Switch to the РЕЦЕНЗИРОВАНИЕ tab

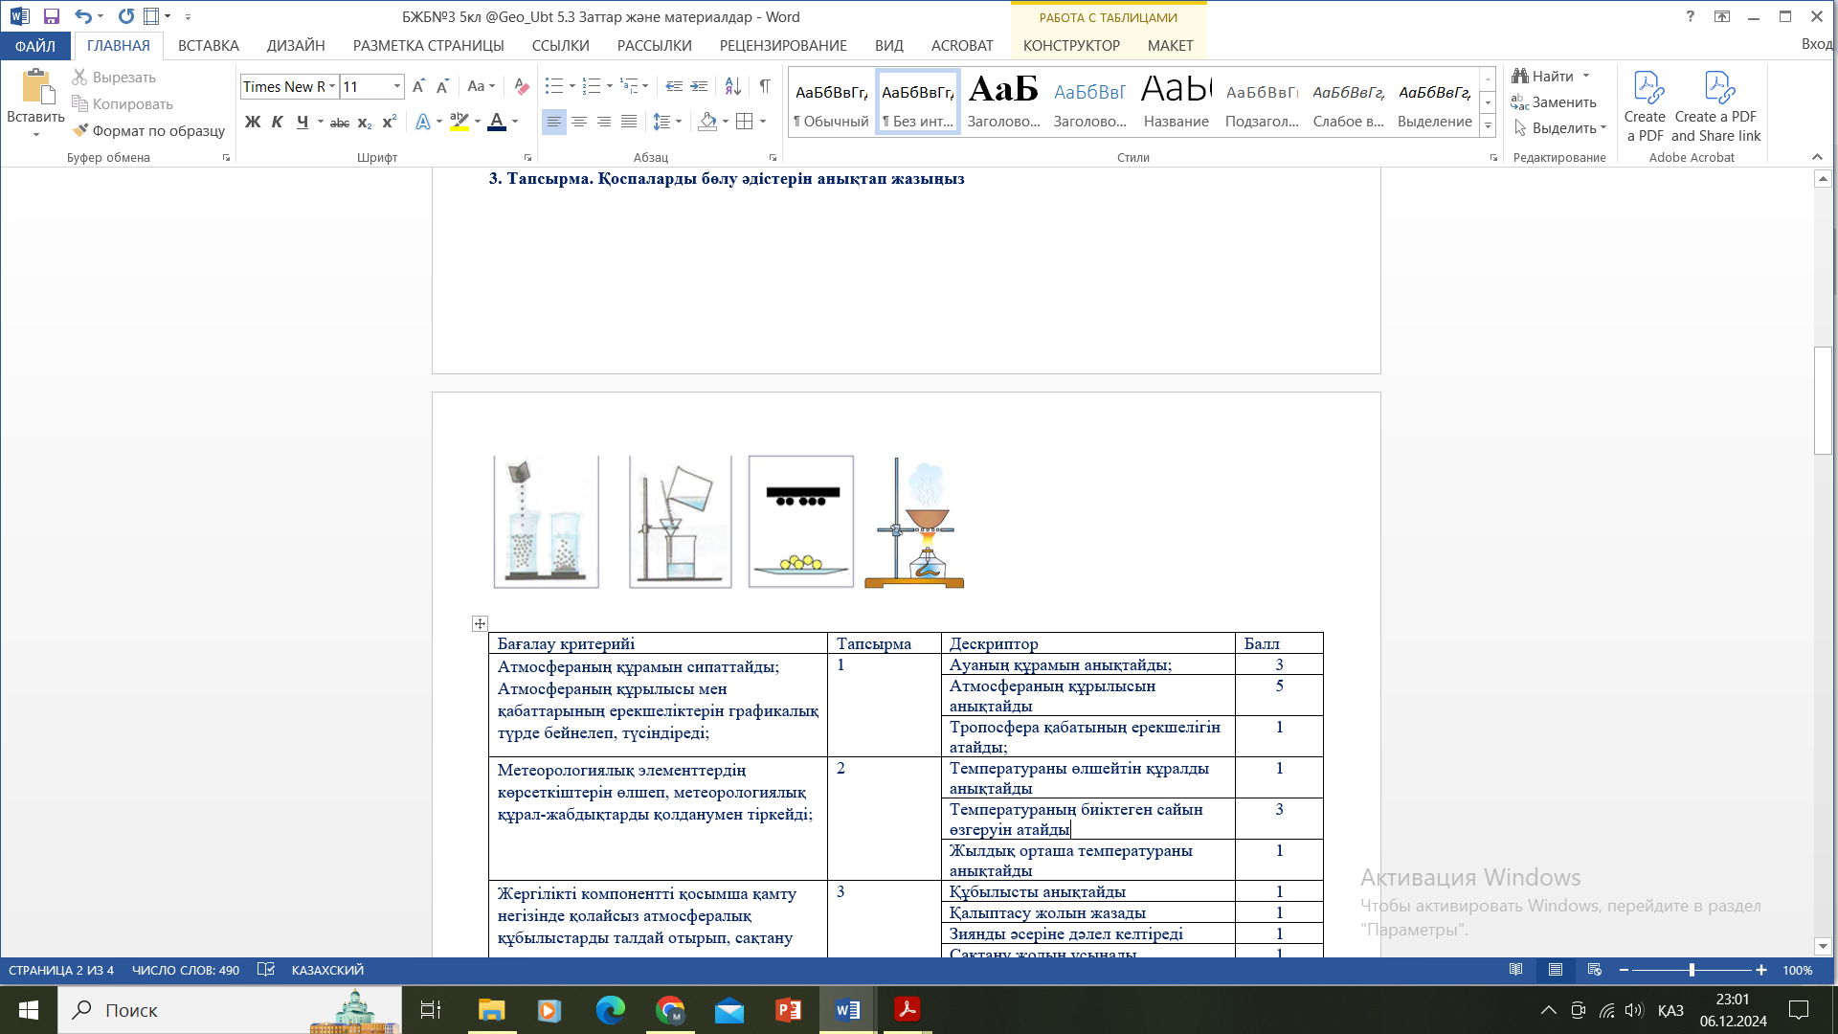[x=782, y=45]
